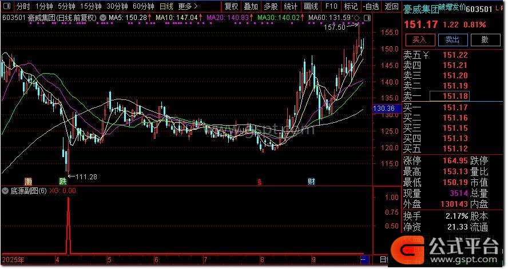Toggle 叠加 overlay mode
Viewport: 508px width, 269px height.
pos(251,7)
